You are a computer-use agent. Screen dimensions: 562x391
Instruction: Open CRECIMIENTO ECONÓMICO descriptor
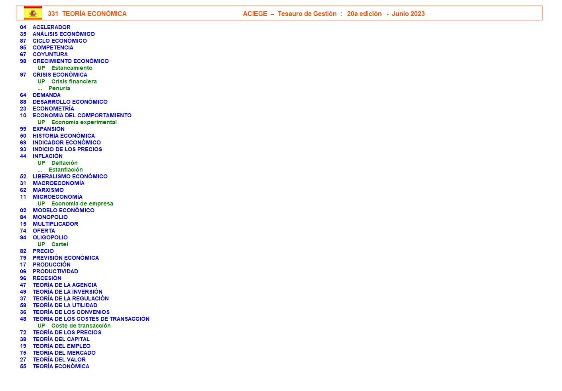(x=71, y=61)
